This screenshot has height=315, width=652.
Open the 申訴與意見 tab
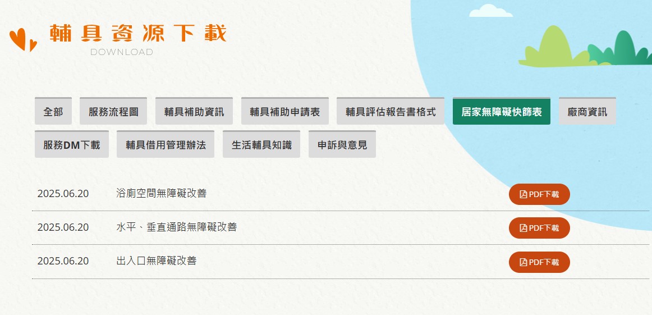point(342,144)
